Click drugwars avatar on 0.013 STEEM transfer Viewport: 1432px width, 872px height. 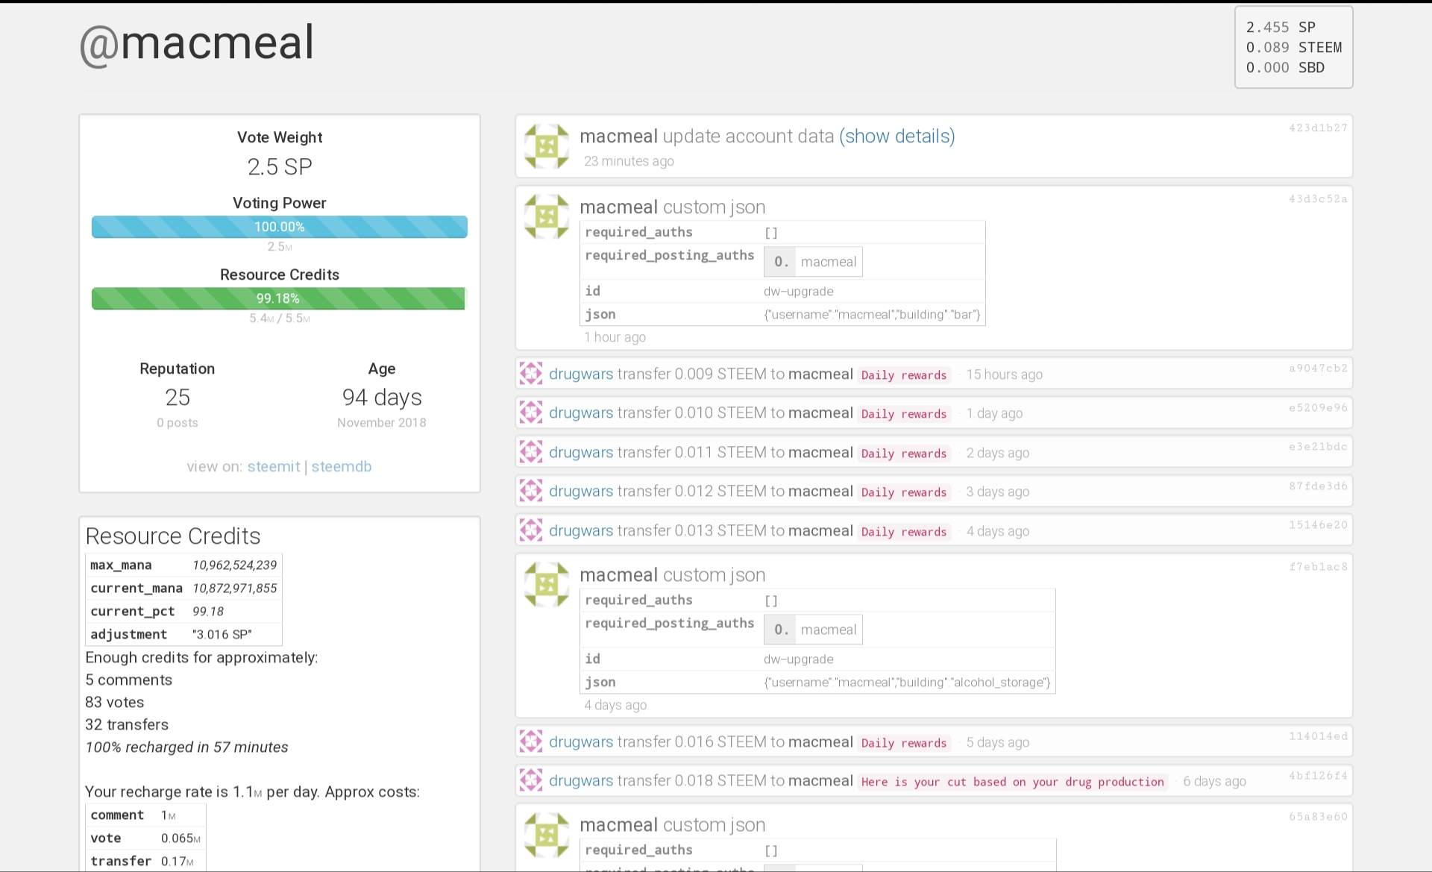pos(531,530)
